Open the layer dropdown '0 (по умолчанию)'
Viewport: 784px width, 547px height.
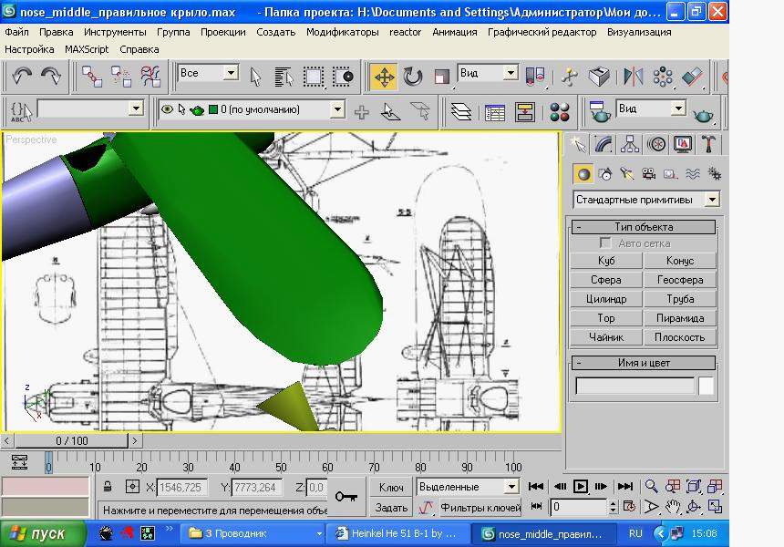(336, 110)
